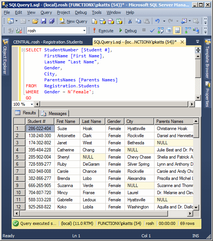Cut selection with the scissors icon
The width and height of the screenshot is (213, 241).
click(x=130, y=21)
